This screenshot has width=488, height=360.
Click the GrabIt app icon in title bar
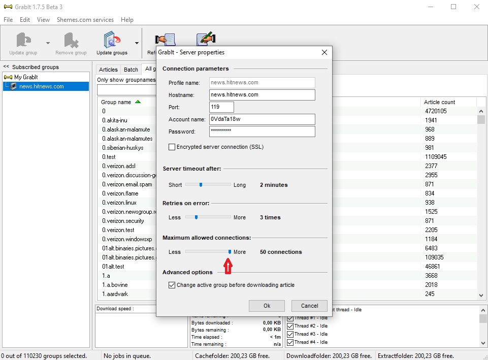[x=8, y=7]
